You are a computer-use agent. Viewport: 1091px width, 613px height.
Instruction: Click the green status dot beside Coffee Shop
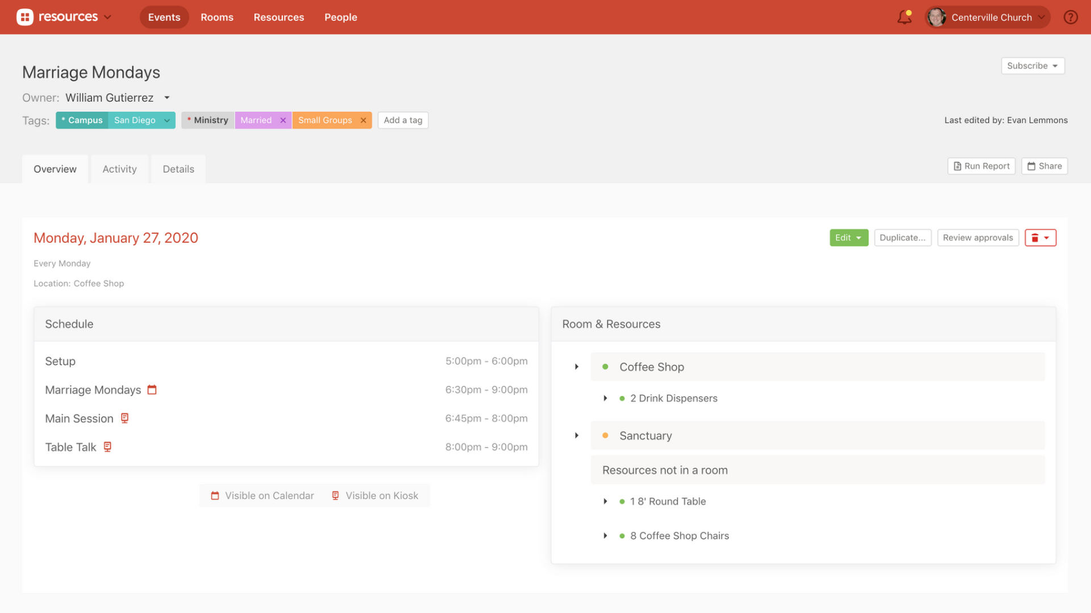[x=605, y=367]
